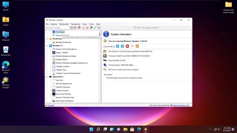The height and width of the screenshot is (133, 237).
Task: Open the Actions menu
Action: [x=54, y=24]
